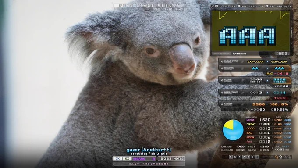The width and height of the screenshot is (298, 168).
Task: Click the artist text scytheleg / obj.tigris
Action: (149, 154)
